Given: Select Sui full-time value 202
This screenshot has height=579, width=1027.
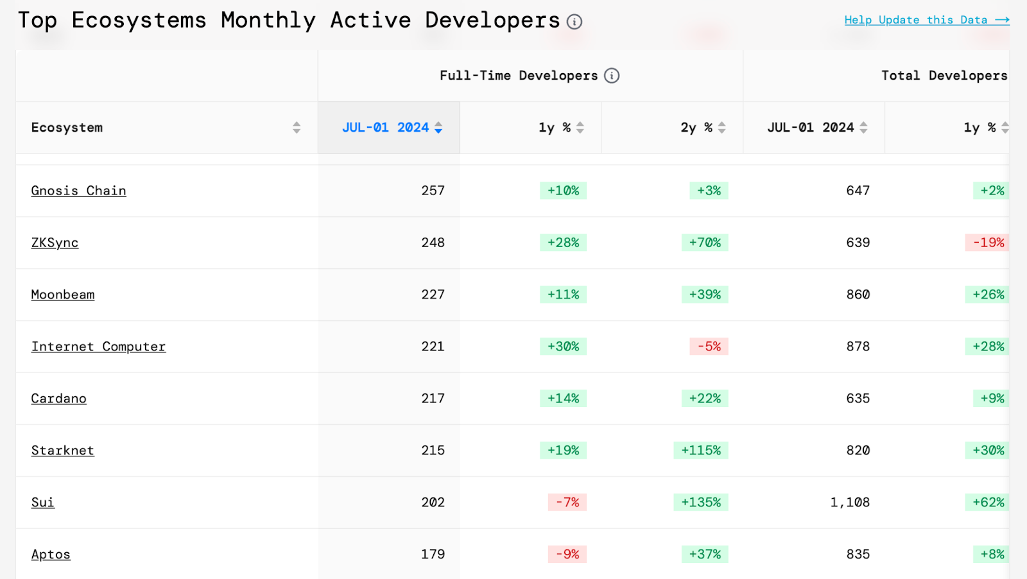Looking at the screenshot, I should coord(433,503).
